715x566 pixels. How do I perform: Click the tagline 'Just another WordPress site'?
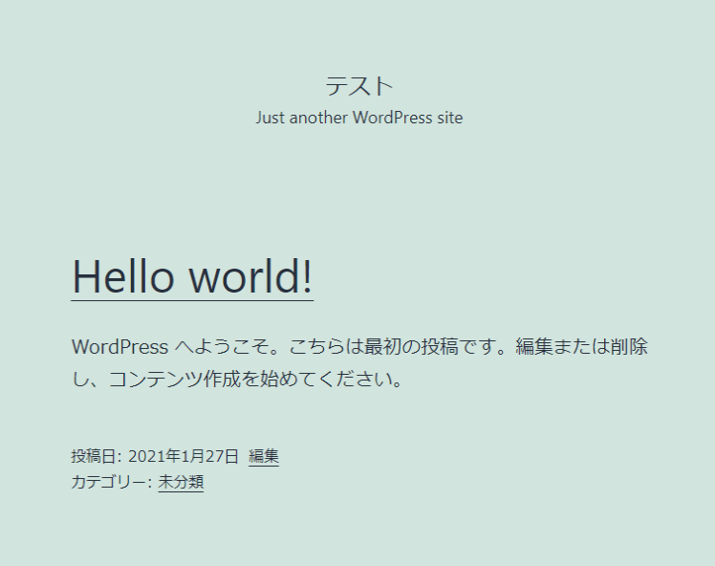click(358, 118)
